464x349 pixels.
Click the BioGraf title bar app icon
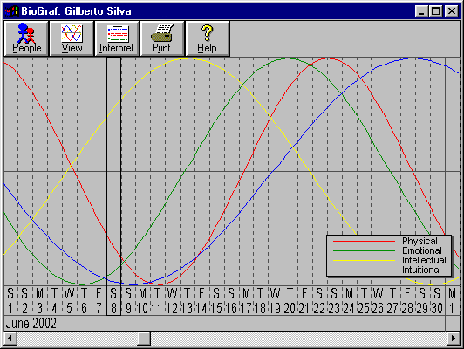11,11
